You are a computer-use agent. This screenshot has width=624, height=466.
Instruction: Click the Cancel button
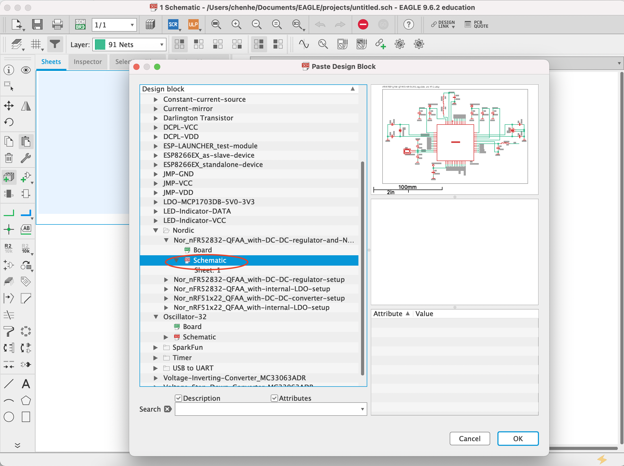click(470, 438)
